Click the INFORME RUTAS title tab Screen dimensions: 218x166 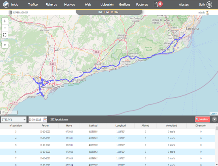(x=109, y=12)
